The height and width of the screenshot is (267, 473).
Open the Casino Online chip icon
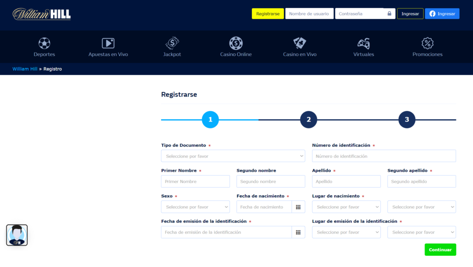[236, 43]
